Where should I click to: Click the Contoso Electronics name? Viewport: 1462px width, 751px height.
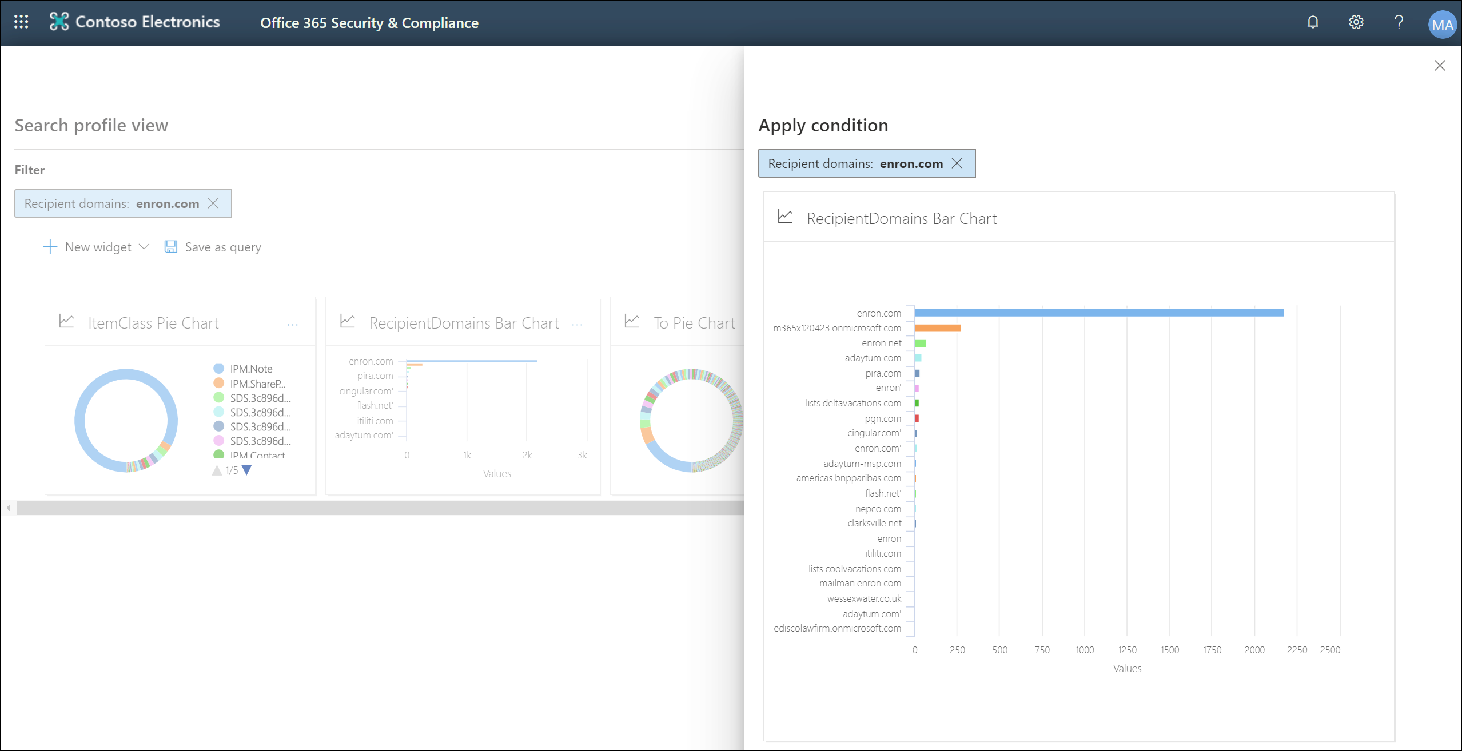pos(148,22)
